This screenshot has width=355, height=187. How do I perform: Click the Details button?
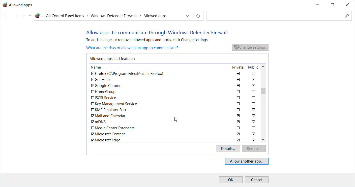pyautogui.click(x=228, y=149)
